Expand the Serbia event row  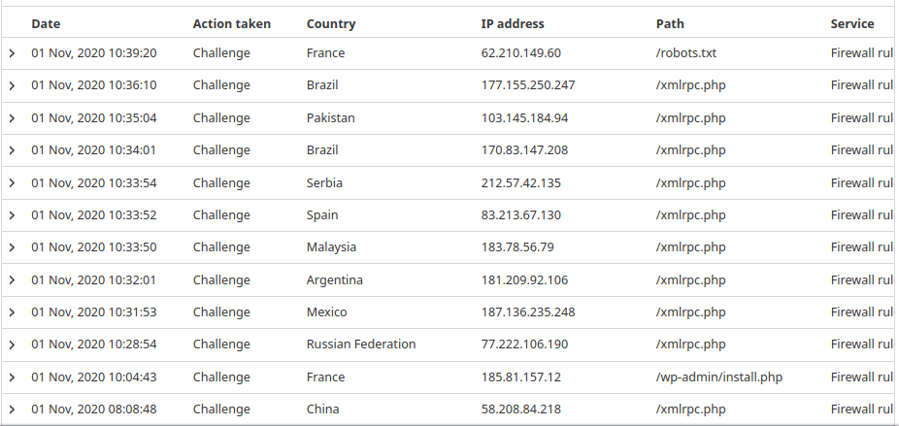[x=12, y=183]
